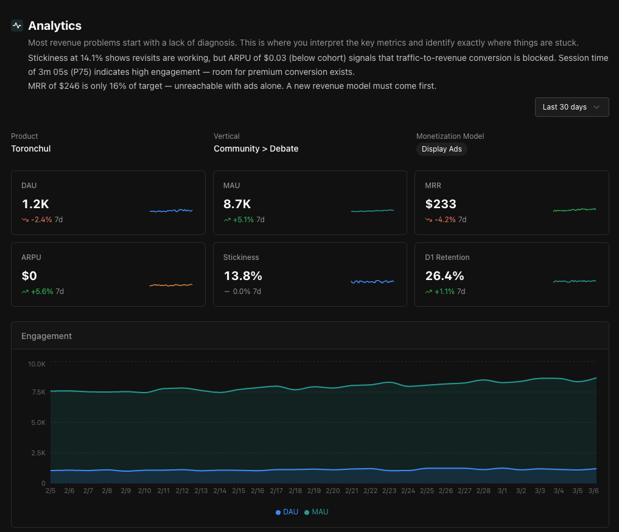
Task: Click the 2/20 date label on the x-axis
Action: pyautogui.click(x=333, y=490)
